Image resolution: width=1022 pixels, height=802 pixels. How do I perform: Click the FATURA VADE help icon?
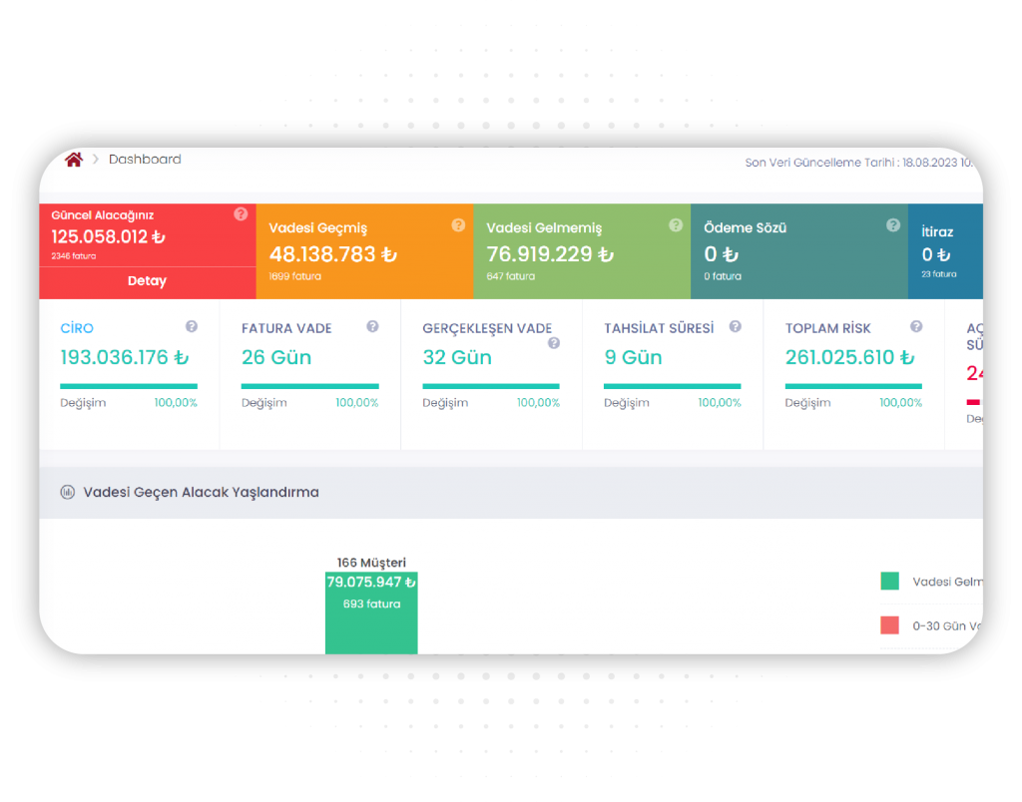372,326
